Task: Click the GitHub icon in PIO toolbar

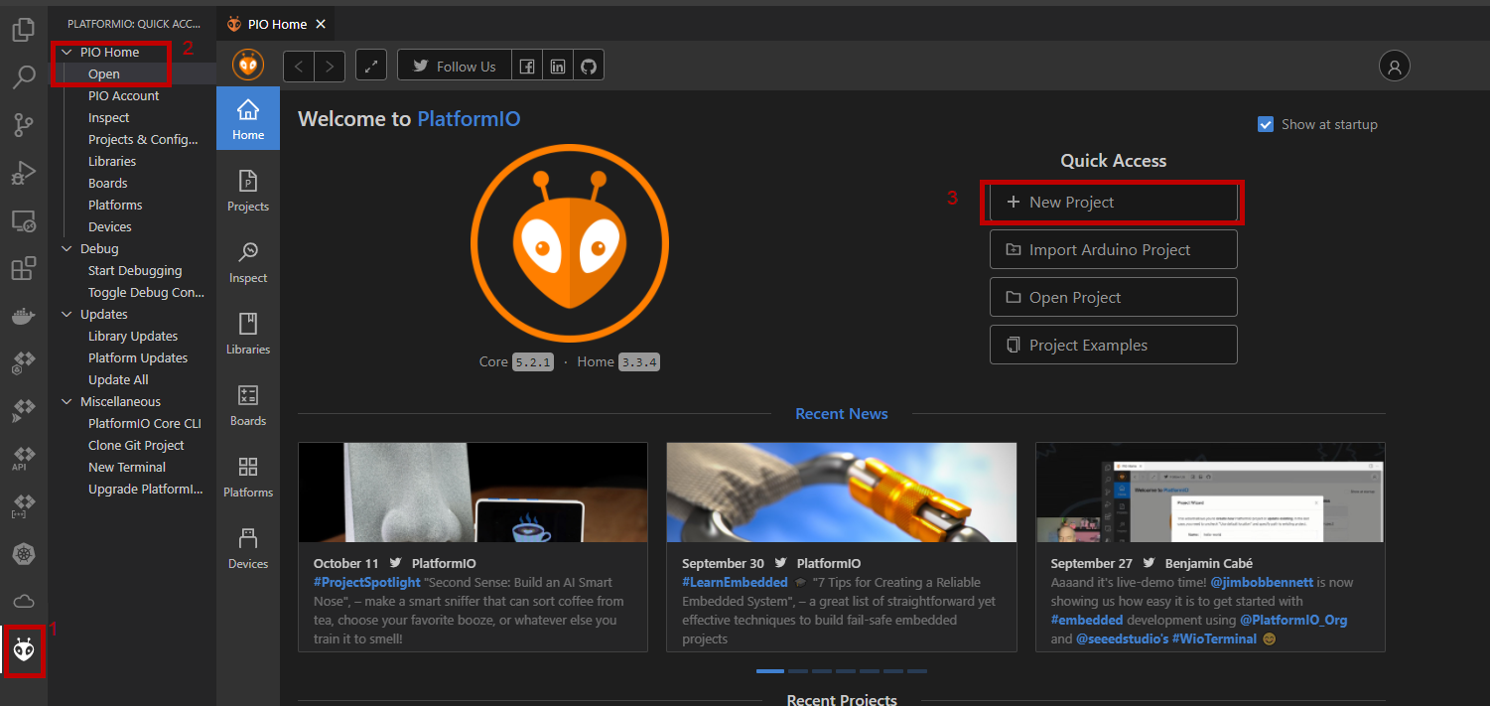Action: tap(589, 67)
